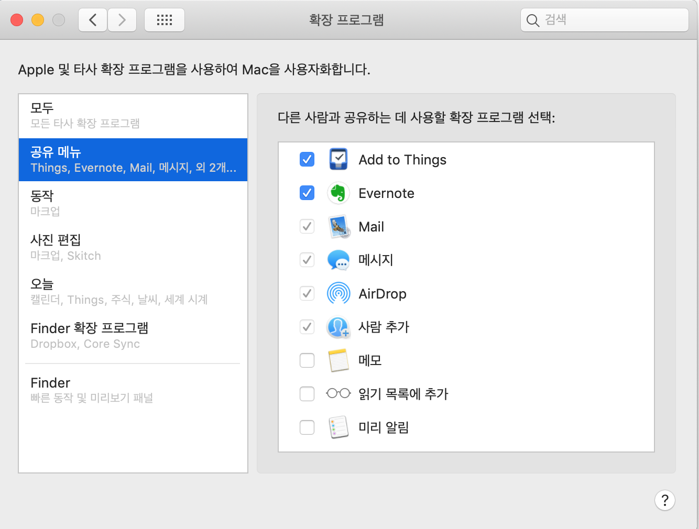The width and height of the screenshot is (699, 529).
Task: Select the 공유 메뉴 category
Action: point(133,160)
